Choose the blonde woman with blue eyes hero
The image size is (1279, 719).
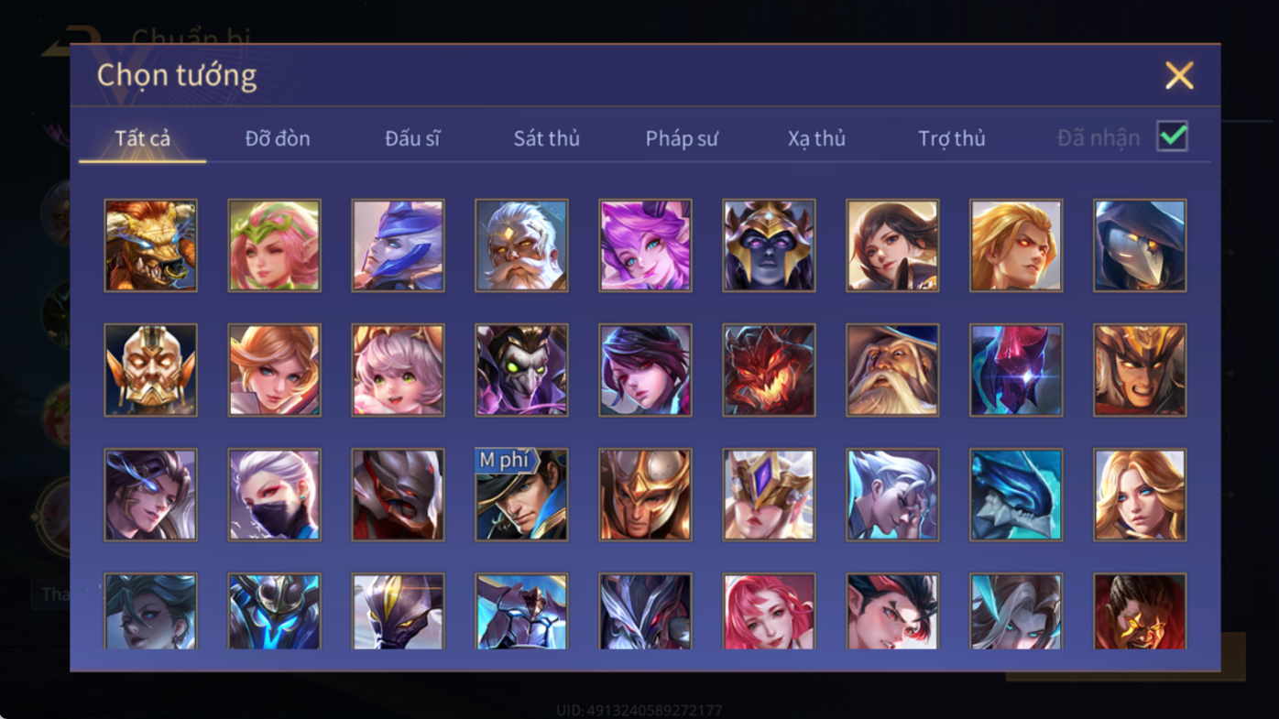tap(1140, 495)
